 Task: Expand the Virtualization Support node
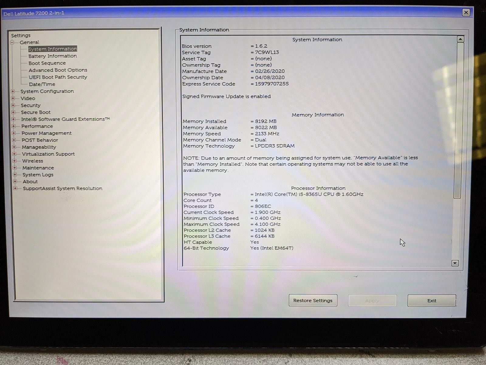click(14, 154)
